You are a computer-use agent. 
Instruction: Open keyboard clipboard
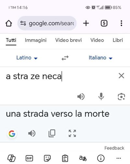[x=65, y=158]
